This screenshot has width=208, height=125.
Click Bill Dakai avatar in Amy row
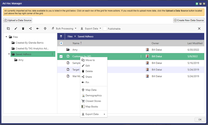[147, 49]
